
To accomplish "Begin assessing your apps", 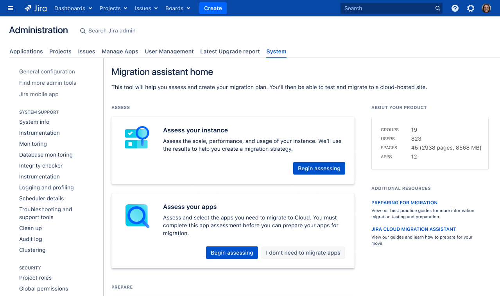I will point(232,253).
